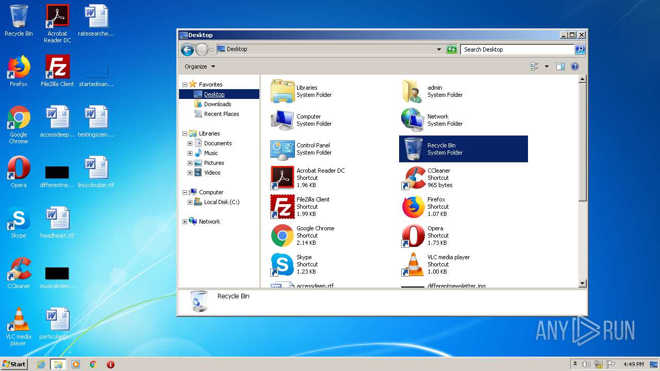
Task: Select Recent Places in Favorites
Action: pyautogui.click(x=221, y=114)
